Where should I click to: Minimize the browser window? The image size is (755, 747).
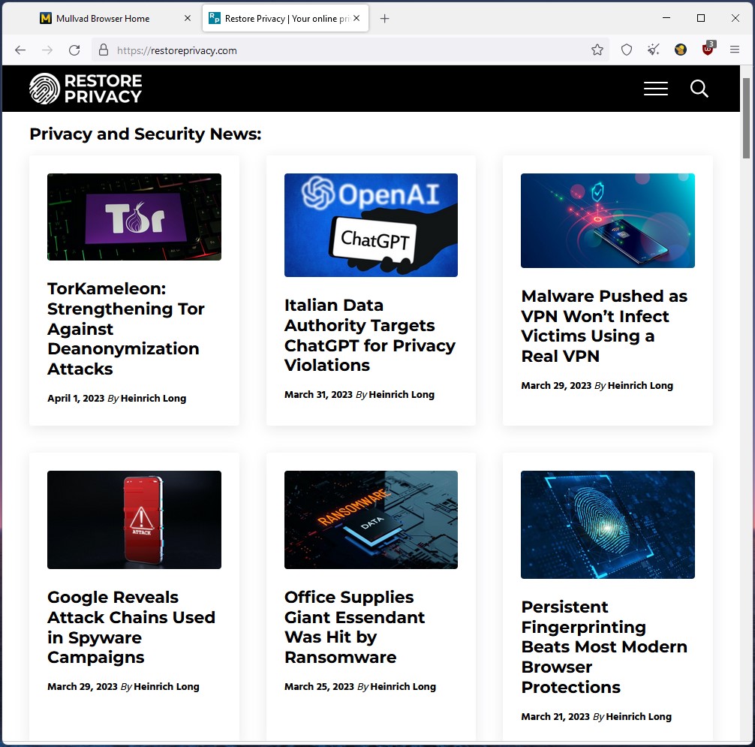pyautogui.click(x=666, y=18)
